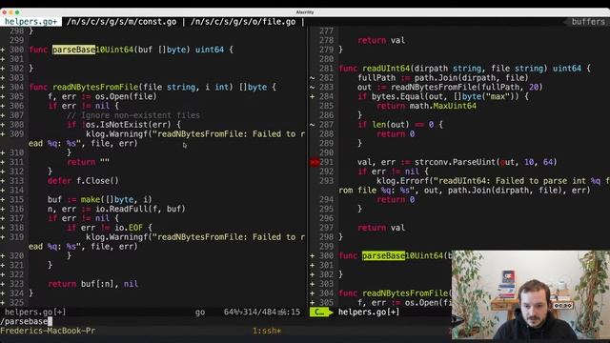Click return val on right line 297
This screenshot has height=343, width=610.
tap(381, 228)
